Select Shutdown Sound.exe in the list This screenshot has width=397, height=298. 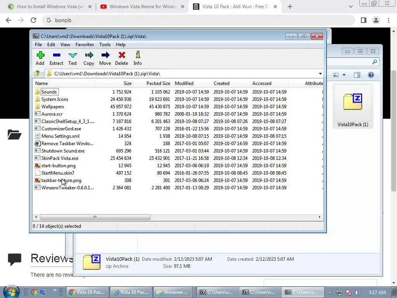click(63, 151)
